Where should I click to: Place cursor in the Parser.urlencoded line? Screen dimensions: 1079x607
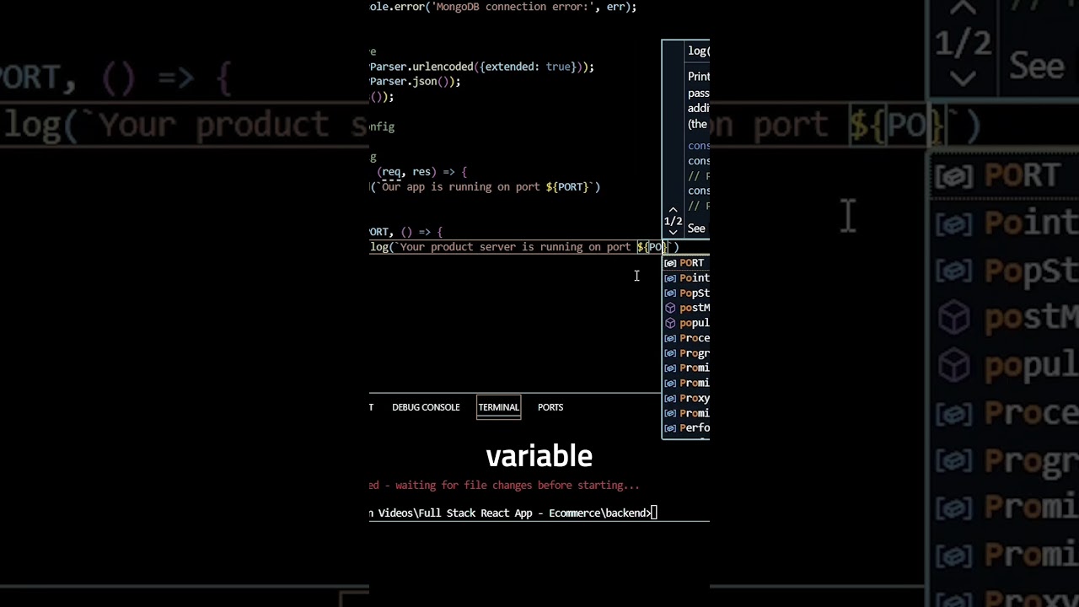pyautogui.click(x=482, y=67)
